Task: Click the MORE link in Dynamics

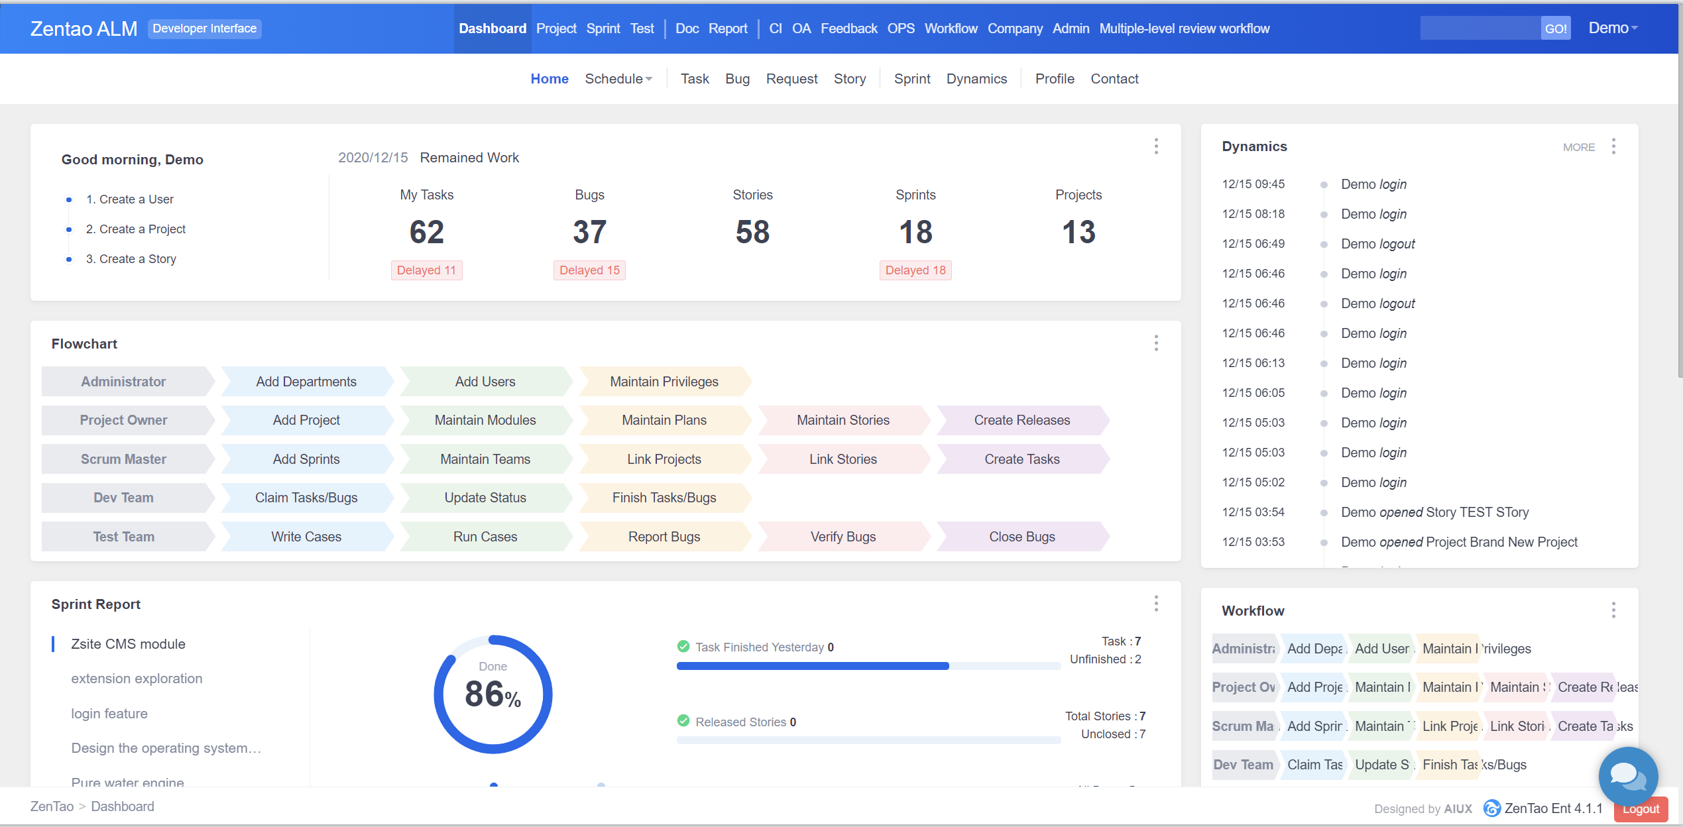Action: 1578,147
